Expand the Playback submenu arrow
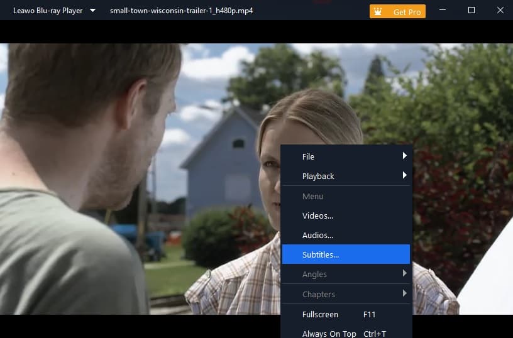Viewport: 513px width, 338px height. point(405,175)
